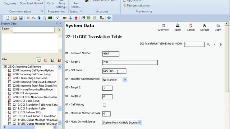This screenshot has width=230, height=129.
Task: Click the checklist shield toolbar icon
Action: 95,18
